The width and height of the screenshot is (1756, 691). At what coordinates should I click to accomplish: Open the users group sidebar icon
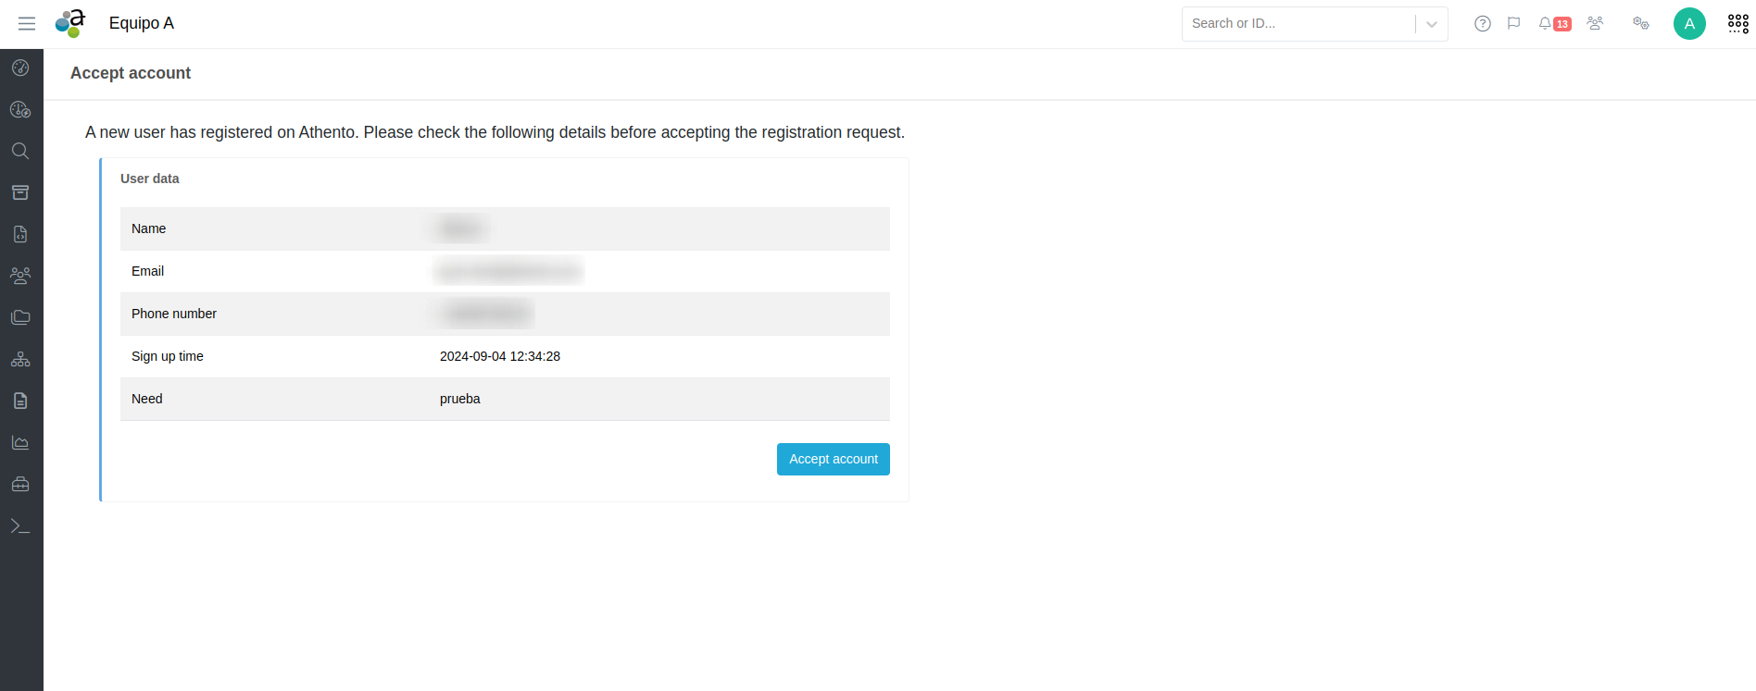20,276
